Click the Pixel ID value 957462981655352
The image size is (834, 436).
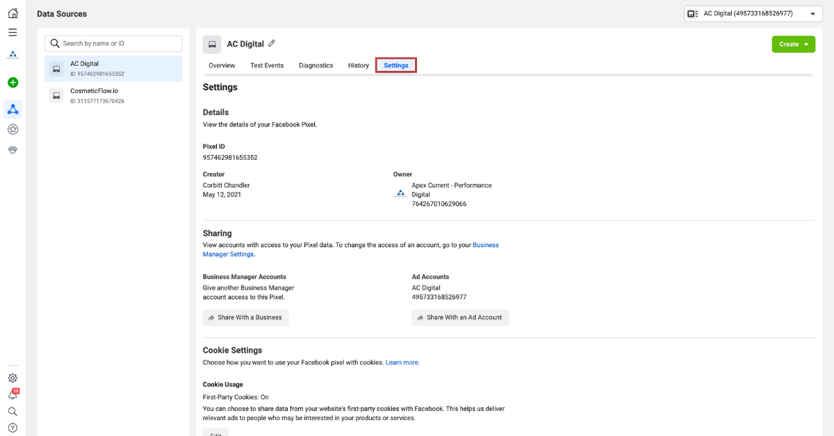230,158
